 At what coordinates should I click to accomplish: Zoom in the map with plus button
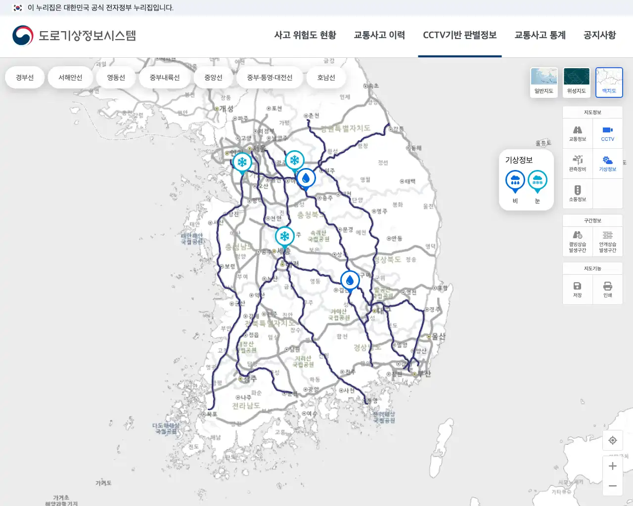coord(612,466)
